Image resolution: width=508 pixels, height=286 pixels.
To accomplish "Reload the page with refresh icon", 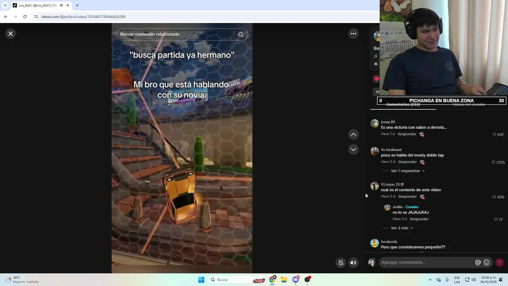I will pyautogui.click(x=25, y=17).
